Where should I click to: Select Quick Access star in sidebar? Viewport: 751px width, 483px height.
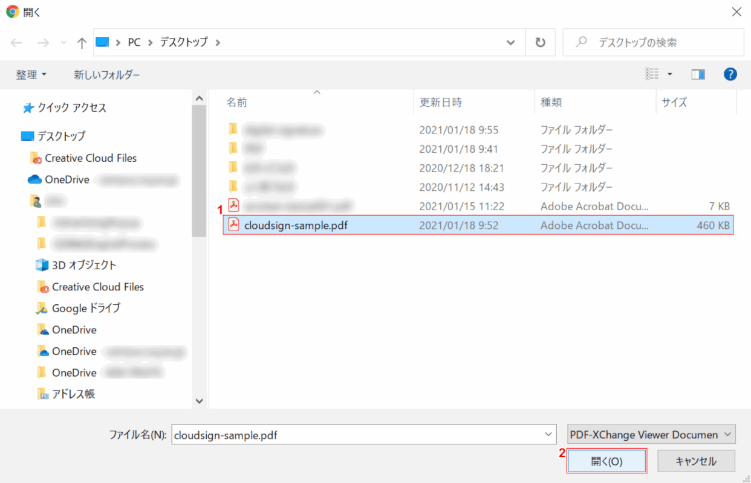(x=28, y=108)
